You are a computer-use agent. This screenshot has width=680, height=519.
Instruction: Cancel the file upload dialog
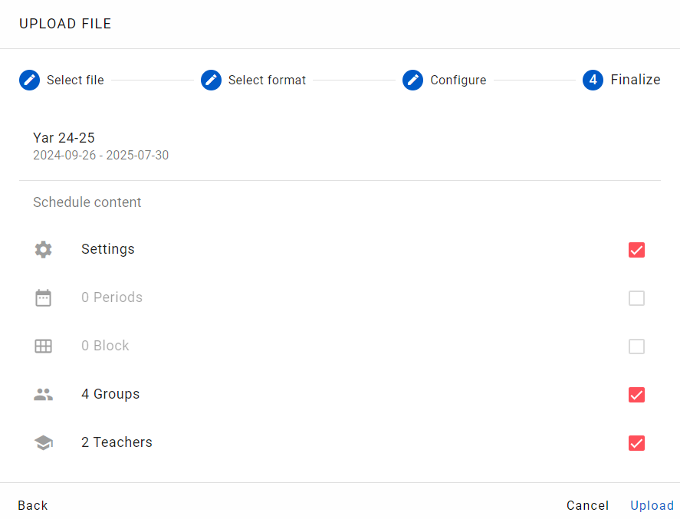(x=588, y=505)
